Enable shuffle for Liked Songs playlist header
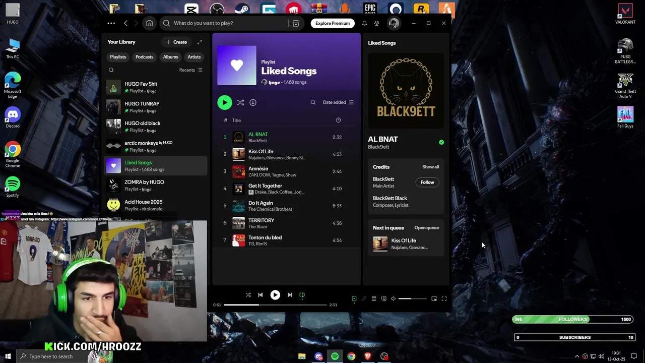The image size is (645, 363). click(x=240, y=102)
